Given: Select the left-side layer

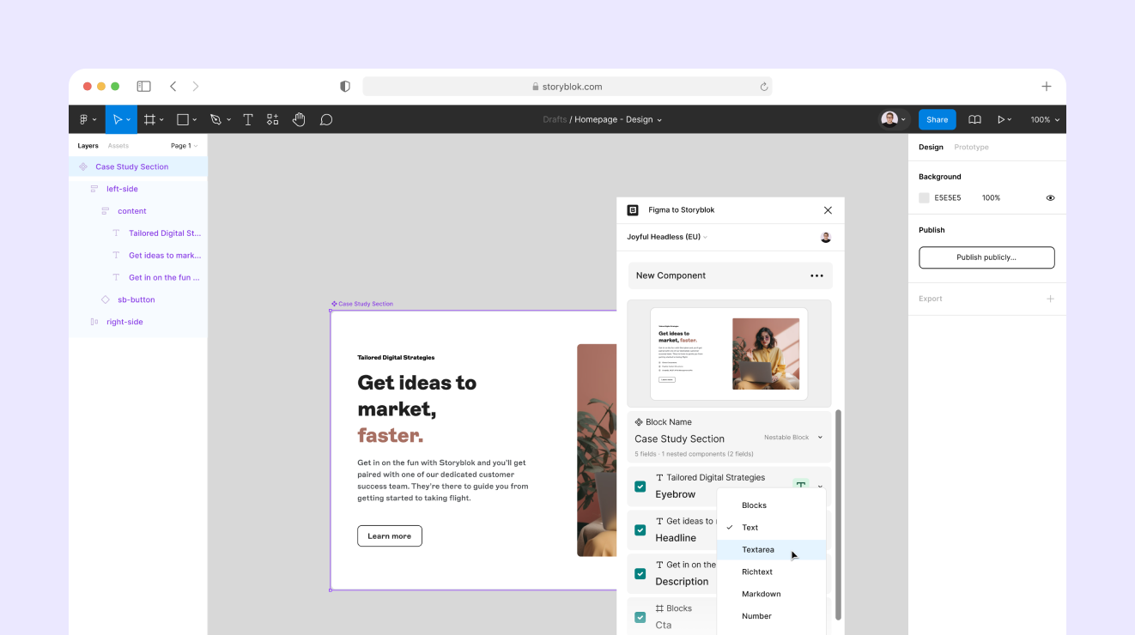Looking at the screenshot, I should (x=122, y=189).
